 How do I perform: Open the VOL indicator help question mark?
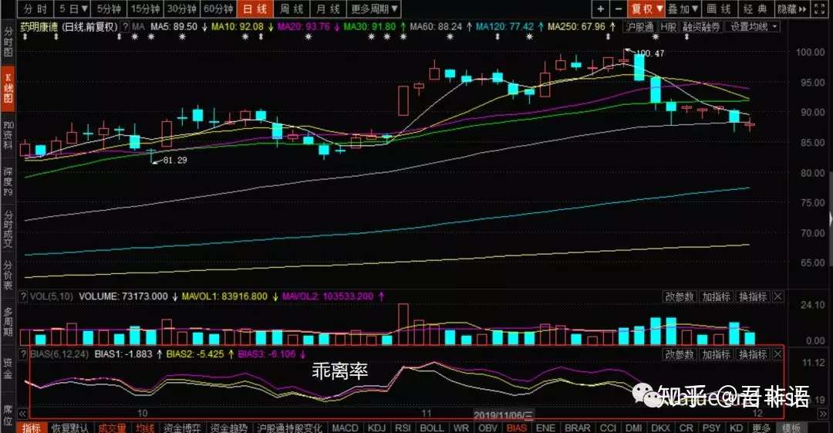click(x=23, y=296)
